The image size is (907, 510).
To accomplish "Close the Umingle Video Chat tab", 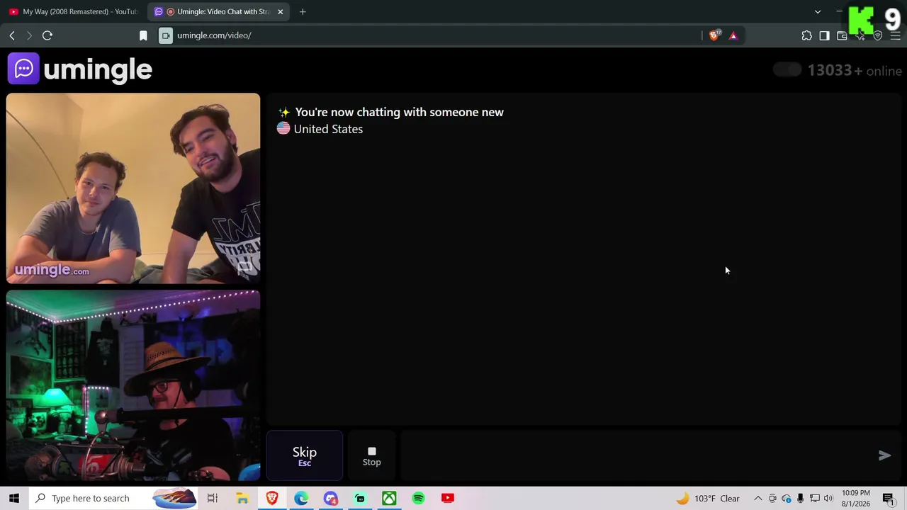I will (280, 11).
